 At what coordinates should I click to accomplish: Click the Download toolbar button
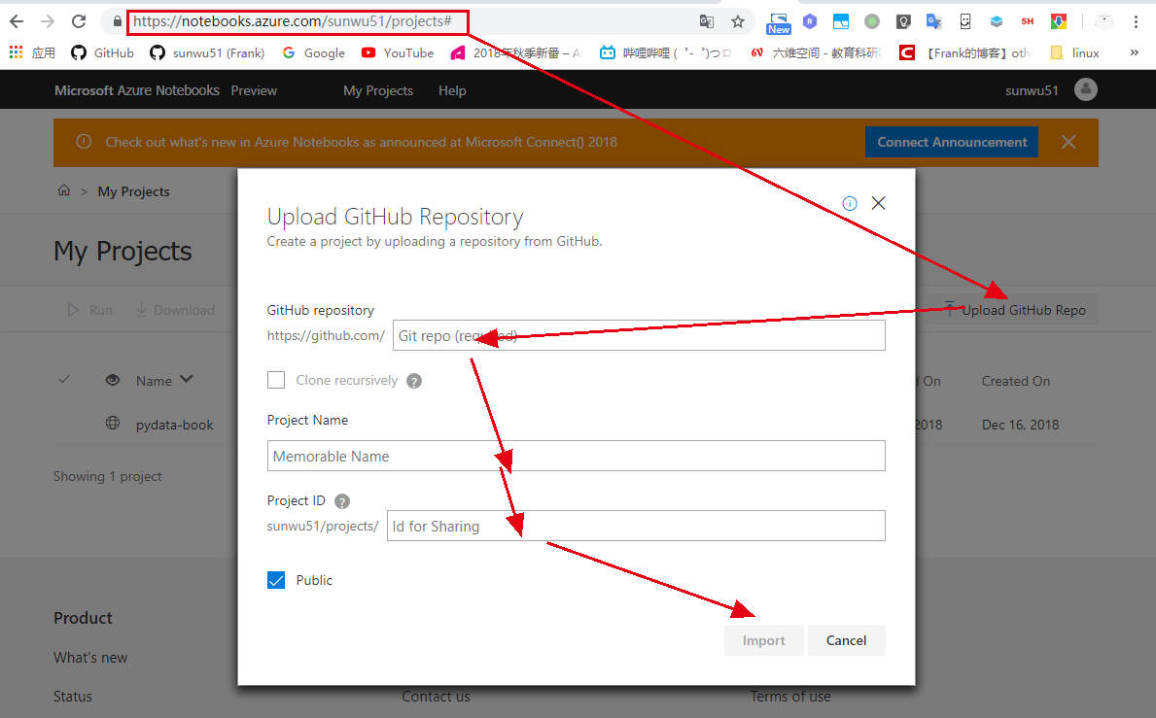coord(175,310)
